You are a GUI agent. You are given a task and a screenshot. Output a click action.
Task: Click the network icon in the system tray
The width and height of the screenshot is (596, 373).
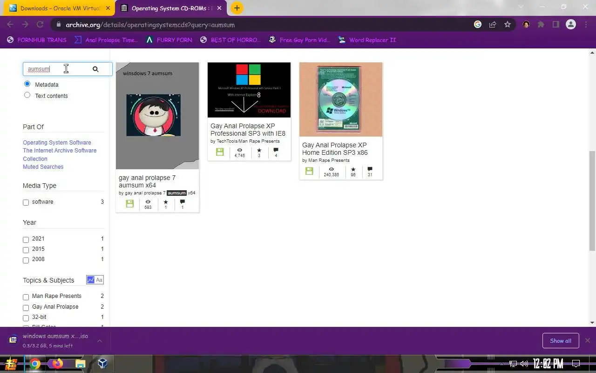click(513, 364)
